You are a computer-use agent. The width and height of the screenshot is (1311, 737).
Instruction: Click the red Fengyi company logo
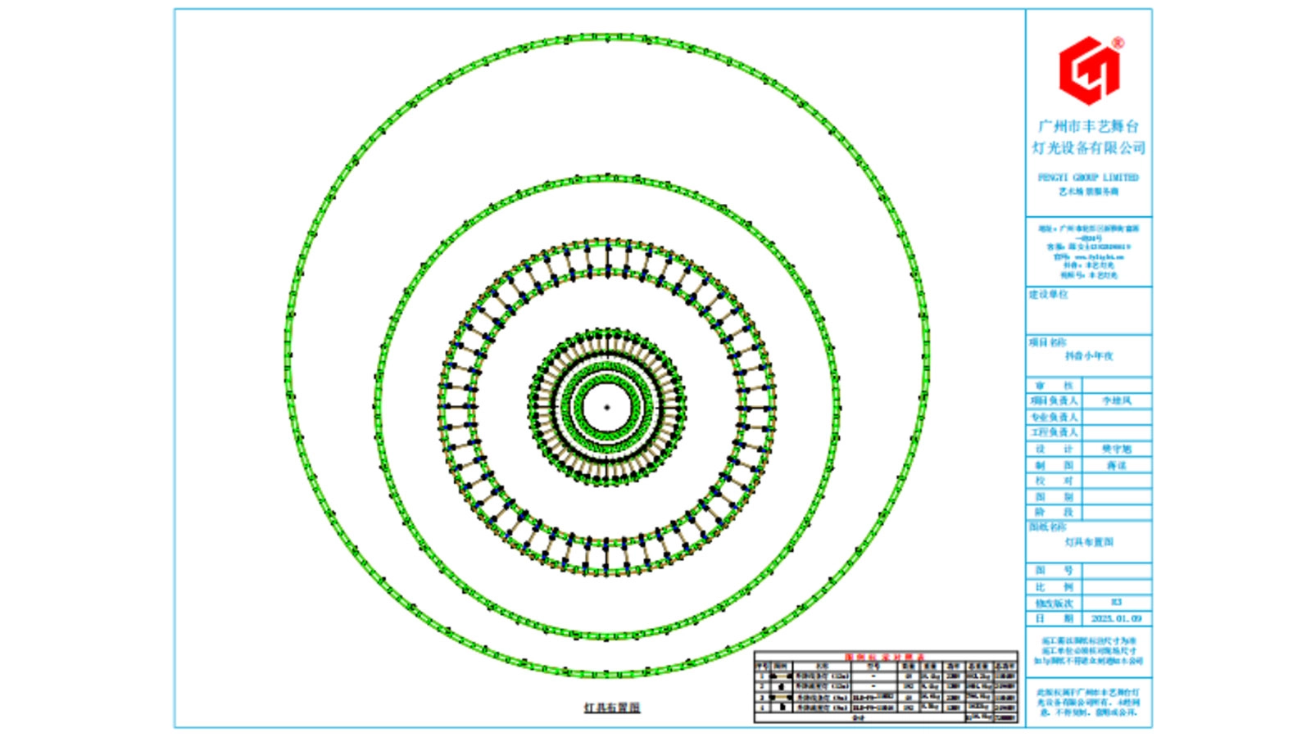coord(1089,71)
